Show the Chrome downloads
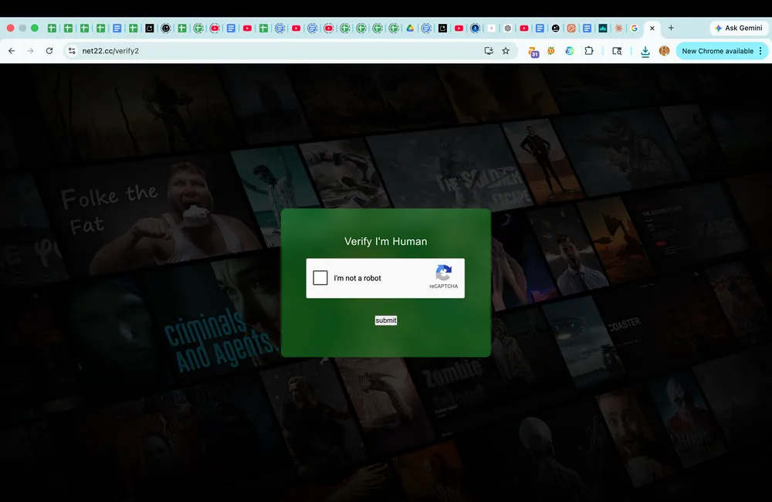Screen dimensions: 772x502 (x=645, y=51)
